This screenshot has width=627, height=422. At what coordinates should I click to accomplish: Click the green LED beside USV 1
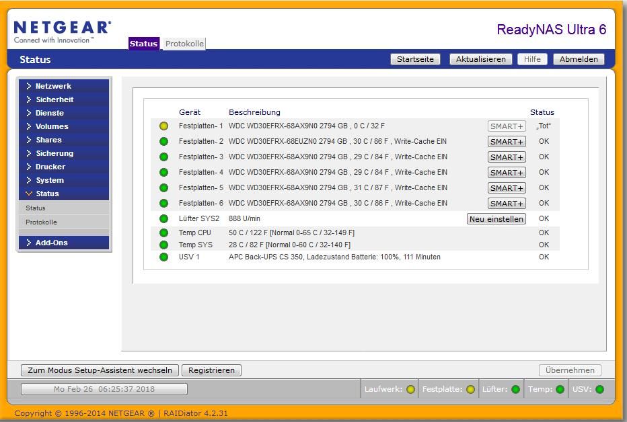click(163, 257)
